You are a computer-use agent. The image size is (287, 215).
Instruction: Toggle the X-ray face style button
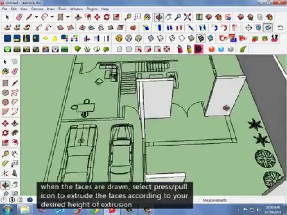pos(151,39)
